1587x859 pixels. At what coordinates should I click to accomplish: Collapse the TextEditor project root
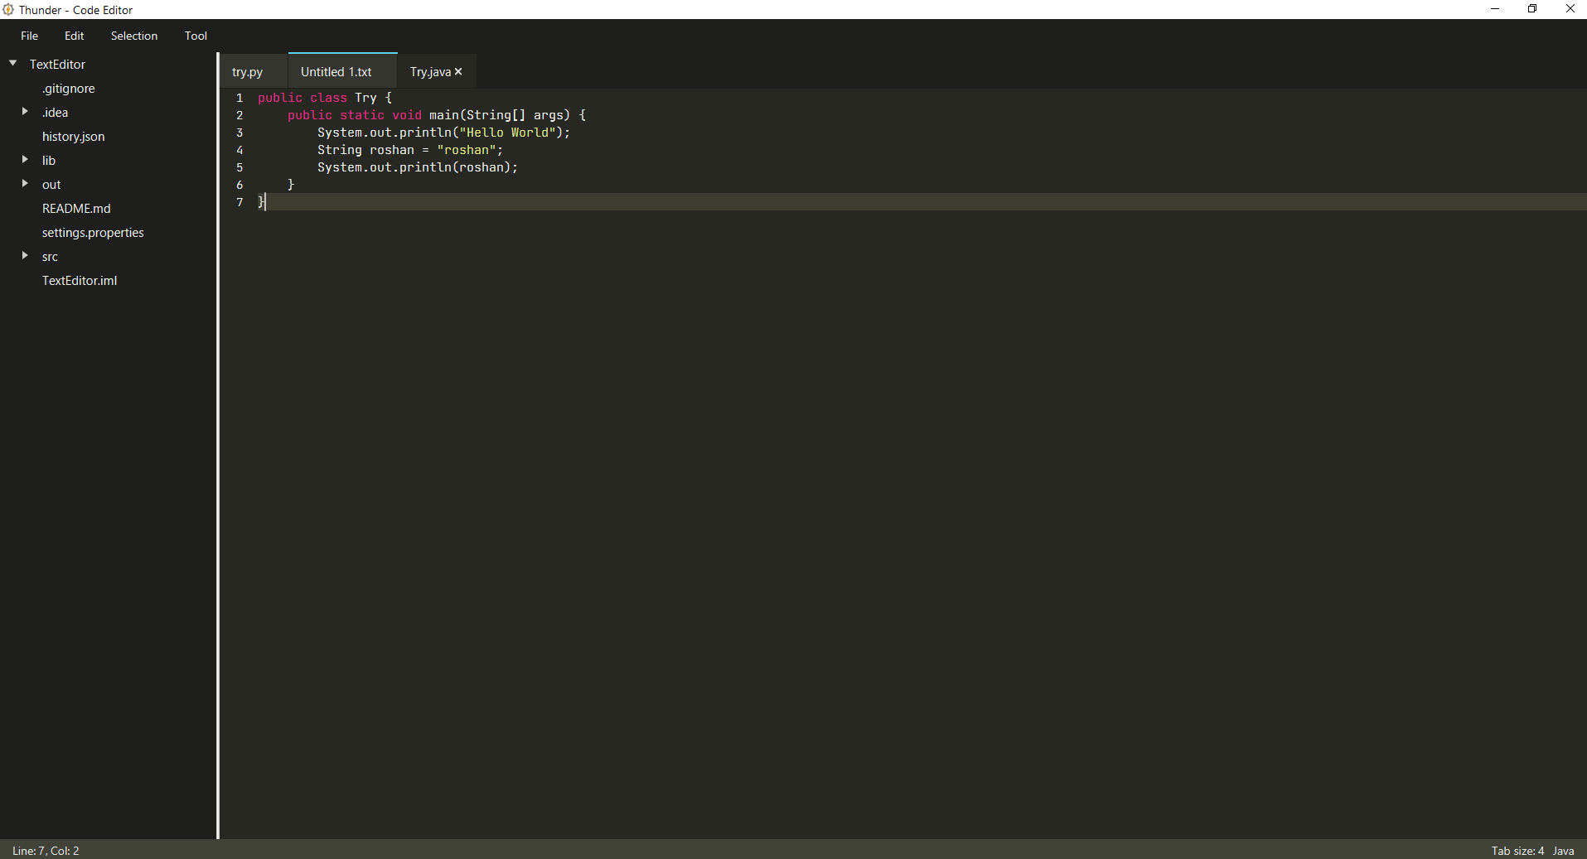tap(12, 62)
